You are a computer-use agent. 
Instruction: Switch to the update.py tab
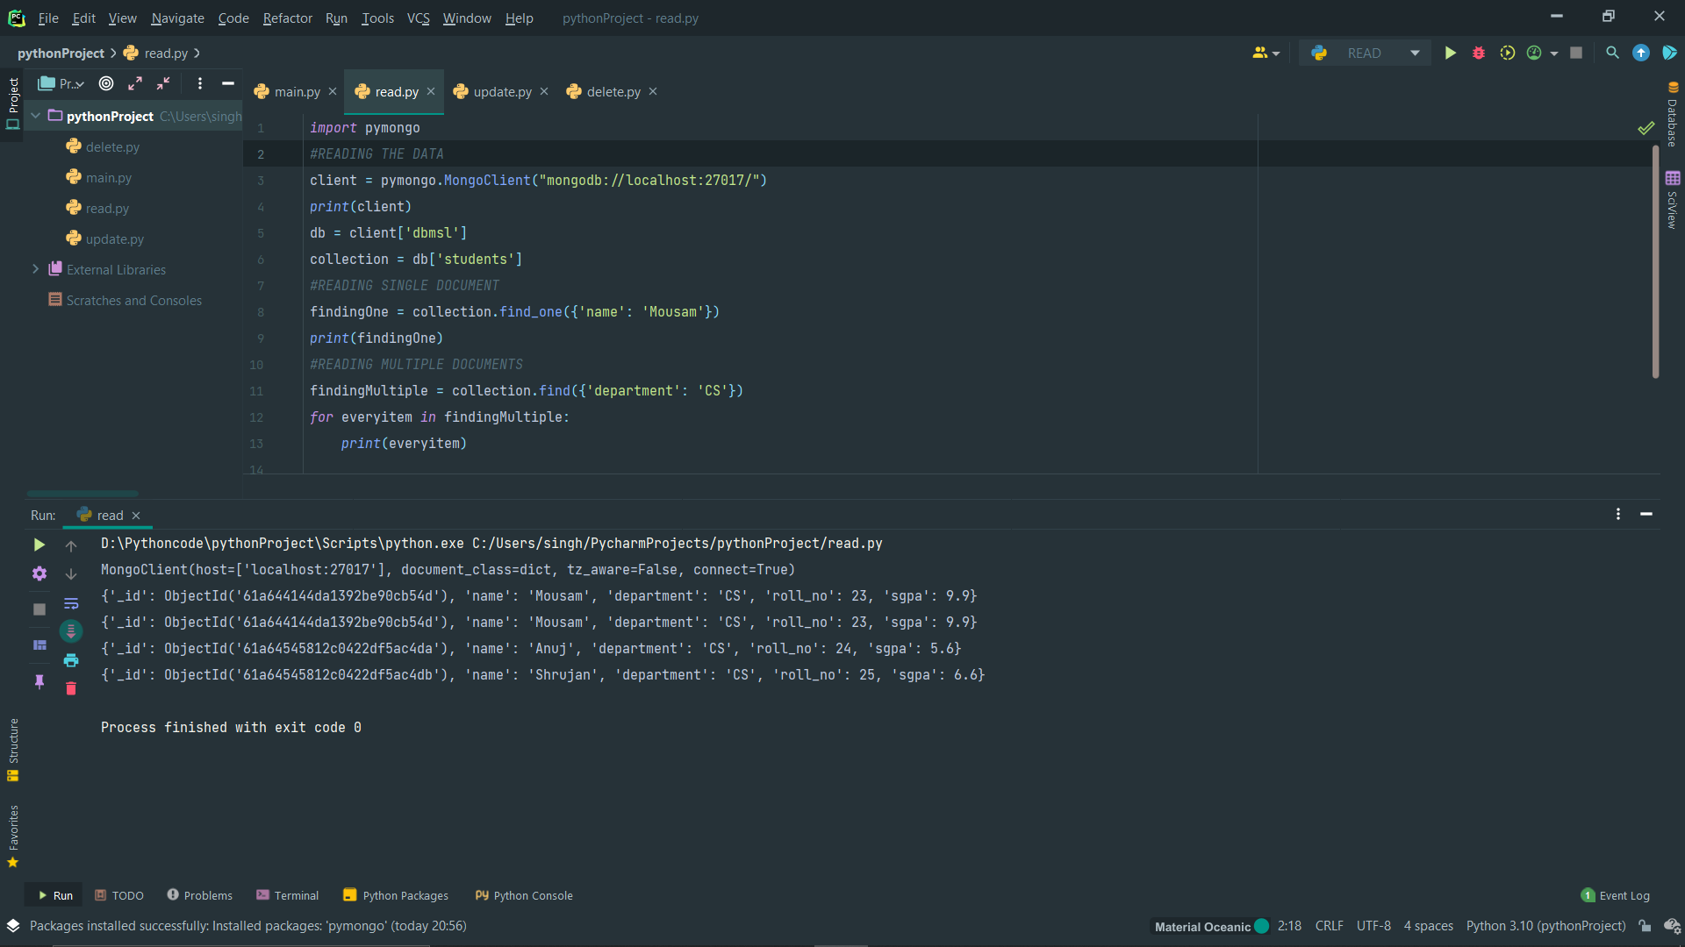(500, 91)
